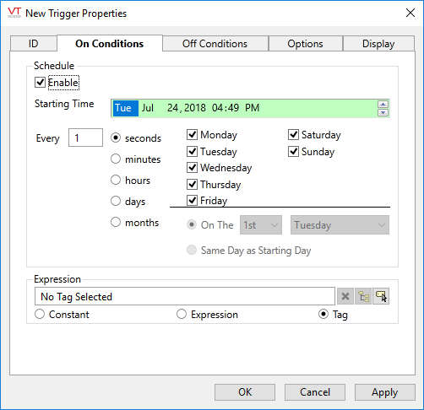The width and height of the screenshot is (424, 410).
Task: Select the Expression radio option
Action: pyautogui.click(x=182, y=314)
